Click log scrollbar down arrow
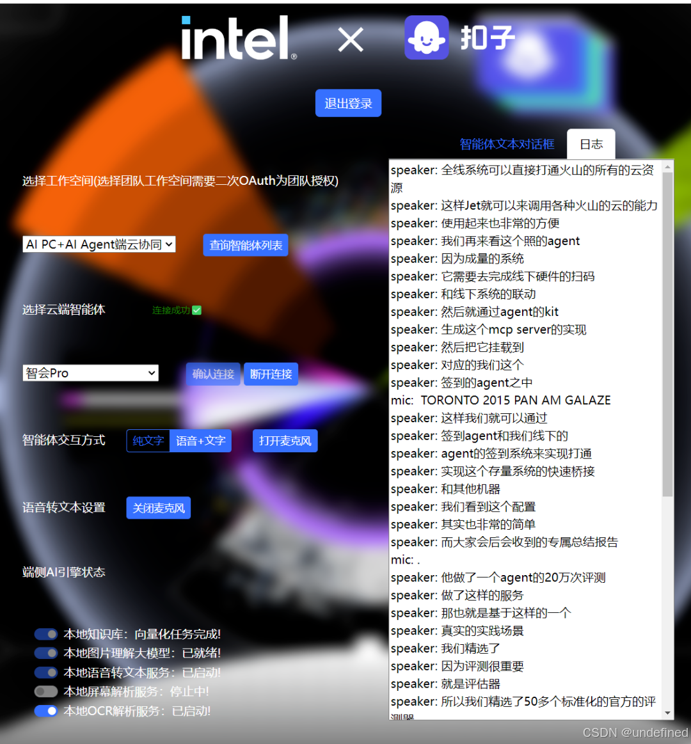The height and width of the screenshot is (744, 691). tap(668, 713)
